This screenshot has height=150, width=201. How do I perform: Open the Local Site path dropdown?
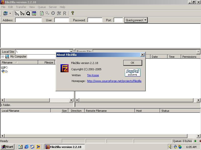click(71, 51)
